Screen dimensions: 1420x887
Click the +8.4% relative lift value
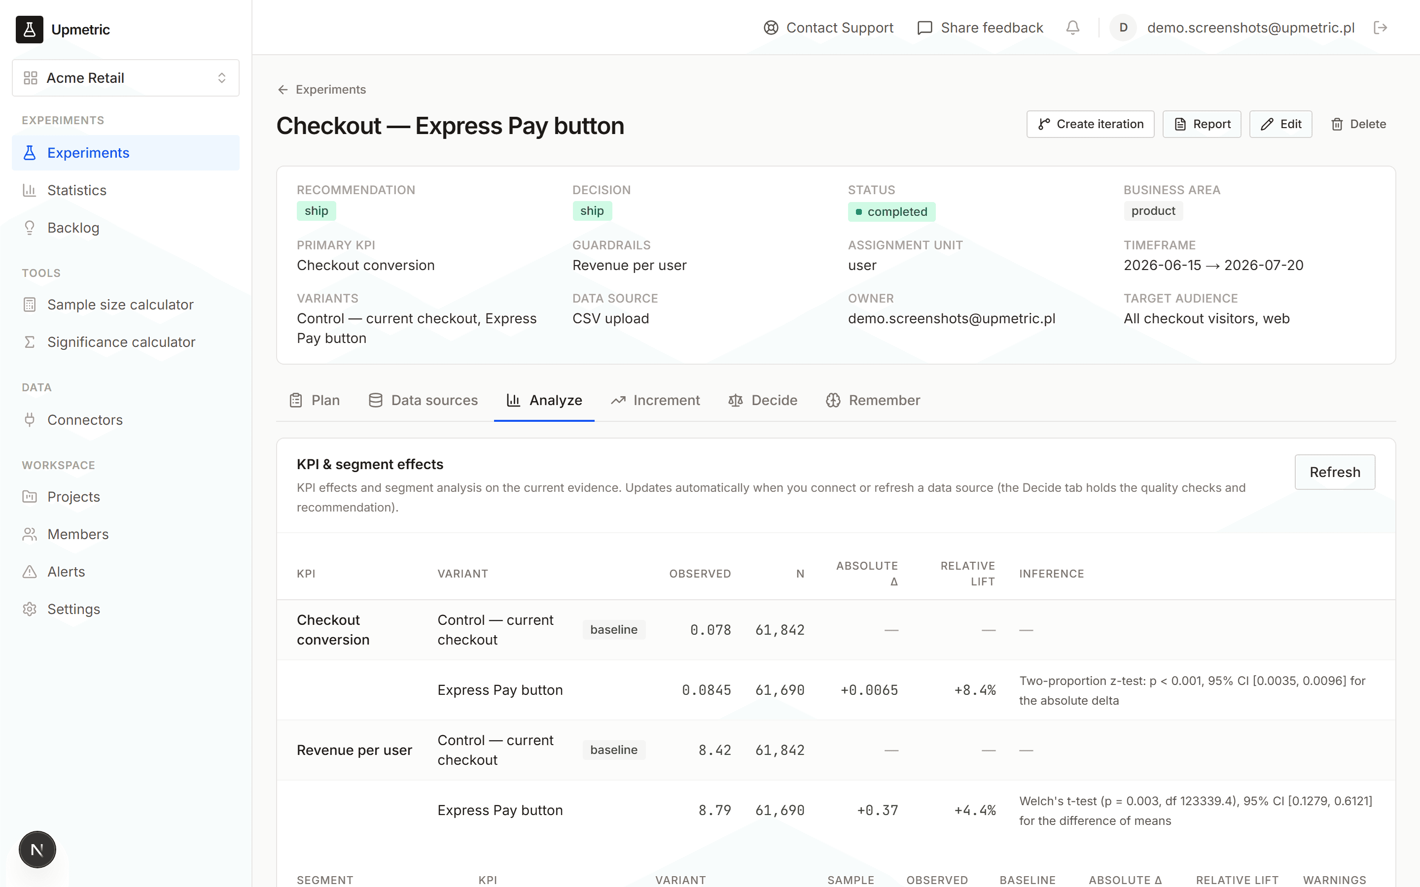975,690
